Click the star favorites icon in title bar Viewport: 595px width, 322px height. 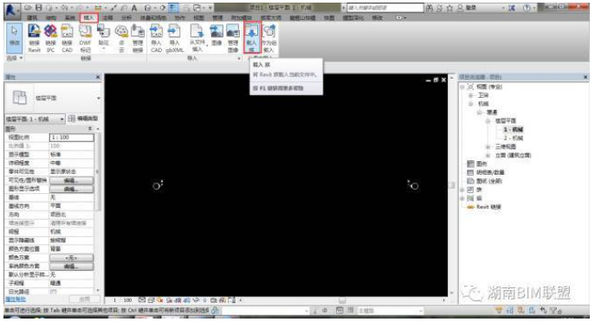click(x=450, y=8)
